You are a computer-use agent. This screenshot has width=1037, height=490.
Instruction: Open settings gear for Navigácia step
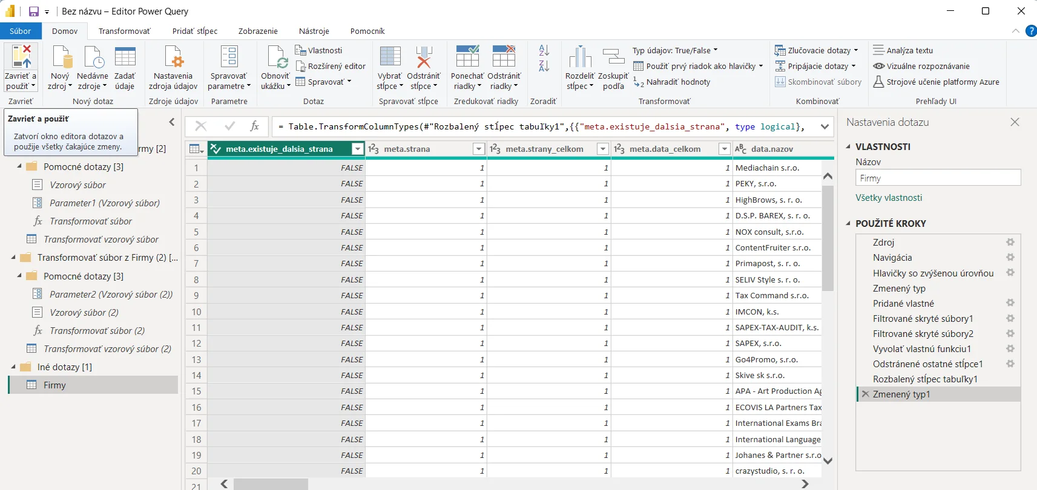coord(1010,257)
